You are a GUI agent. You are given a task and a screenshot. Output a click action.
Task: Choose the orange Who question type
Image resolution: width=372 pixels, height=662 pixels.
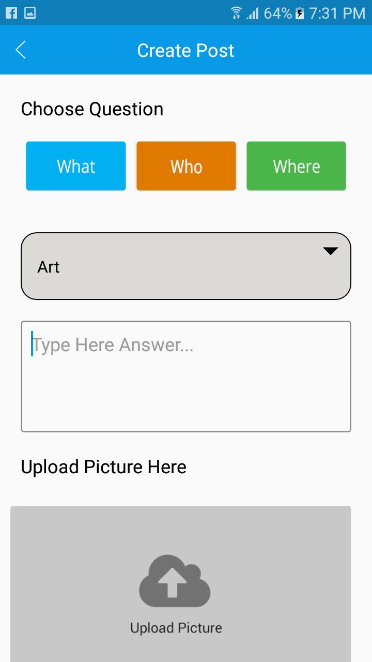click(x=186, y=166)
